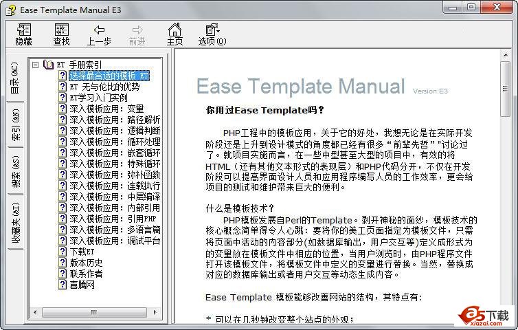
Task: Open the 选项(O) options icon
Action: [212, 30]
